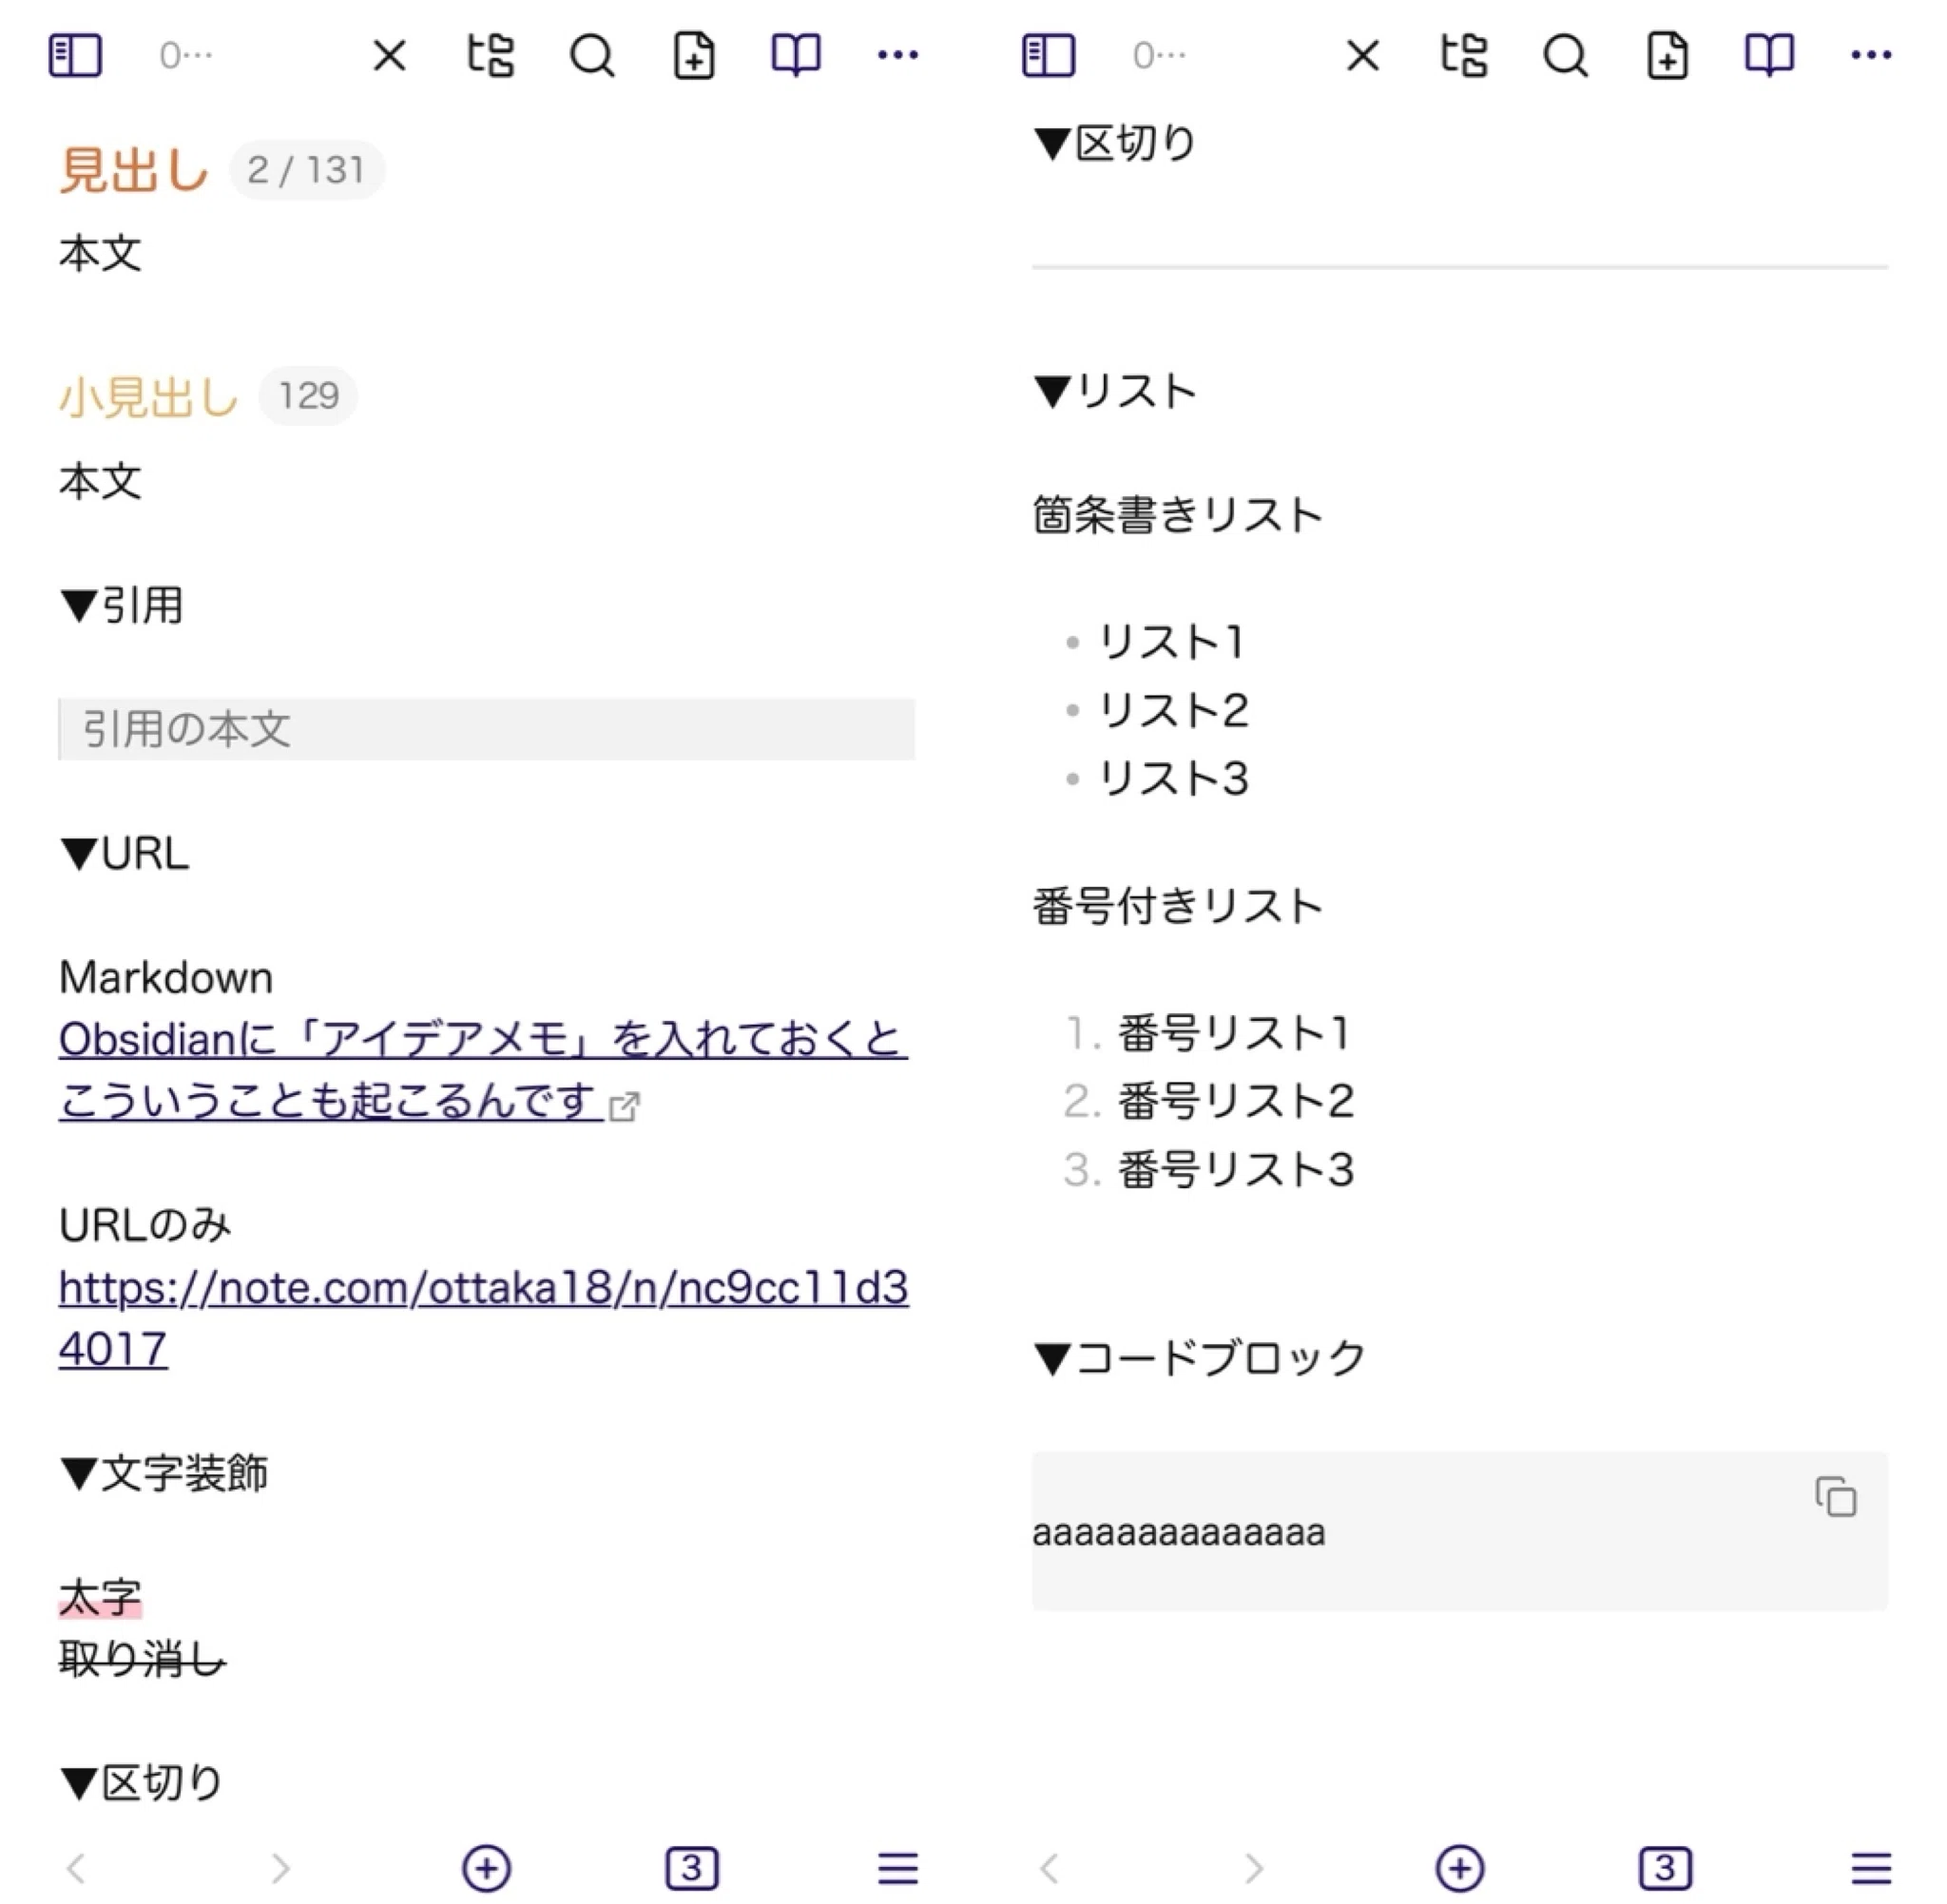
Task: Toggle reading view in right pane
Action: point(1769,55)
